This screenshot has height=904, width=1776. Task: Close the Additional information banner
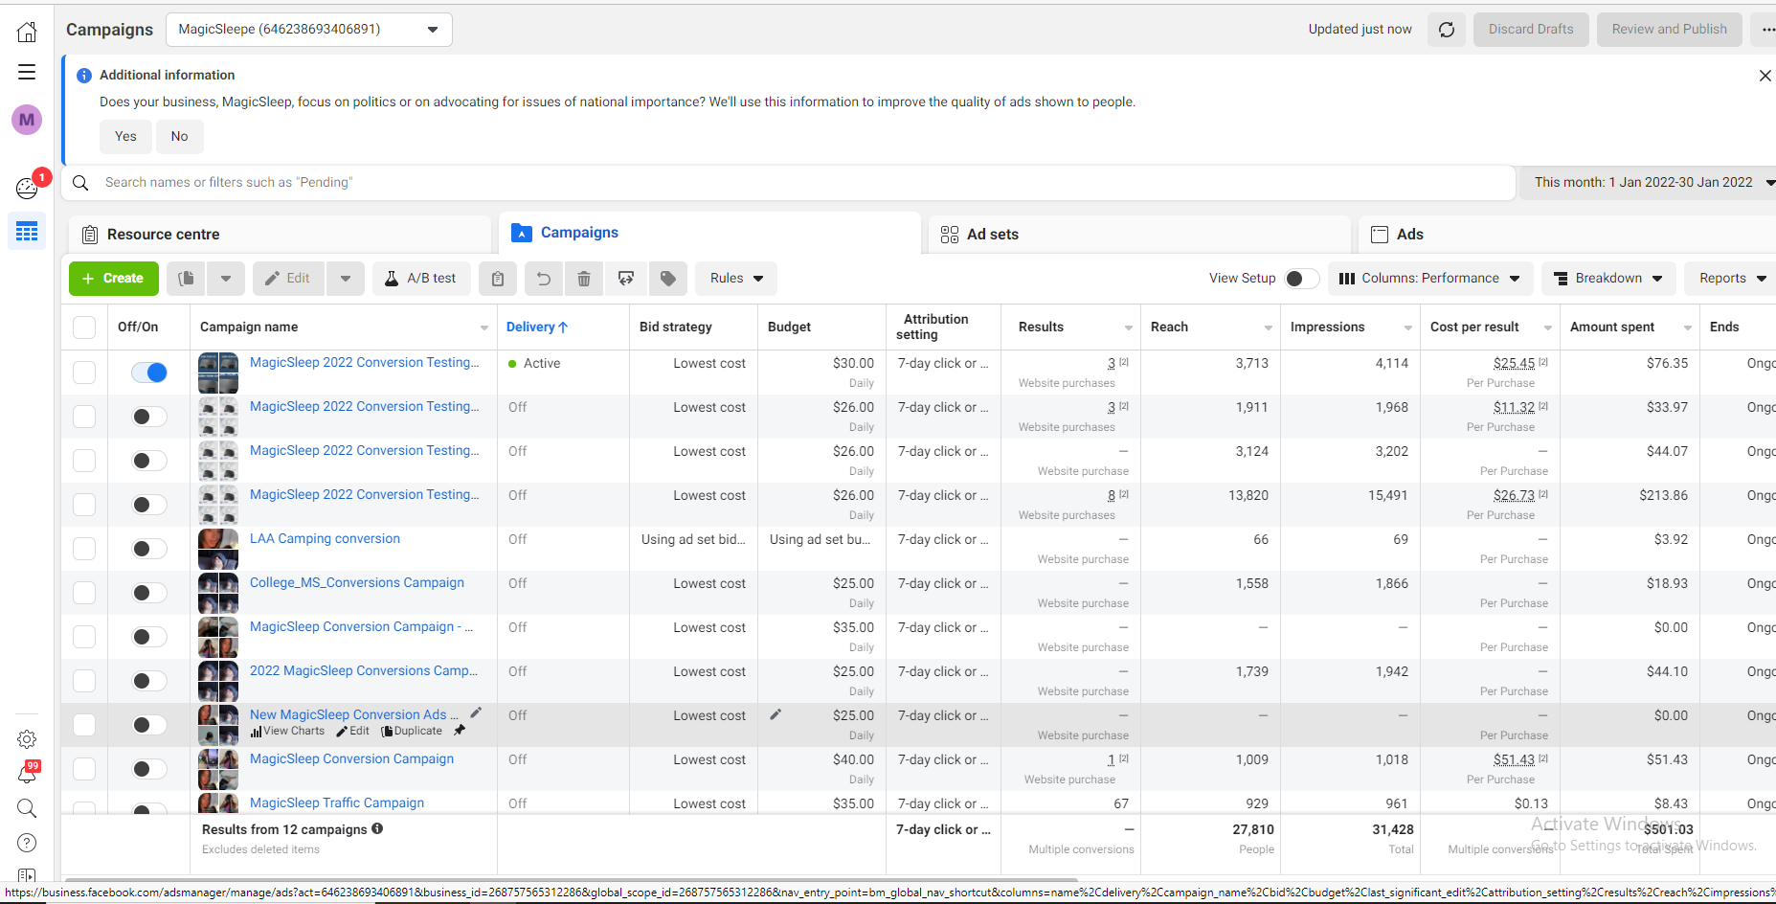tap(1765, 76)
